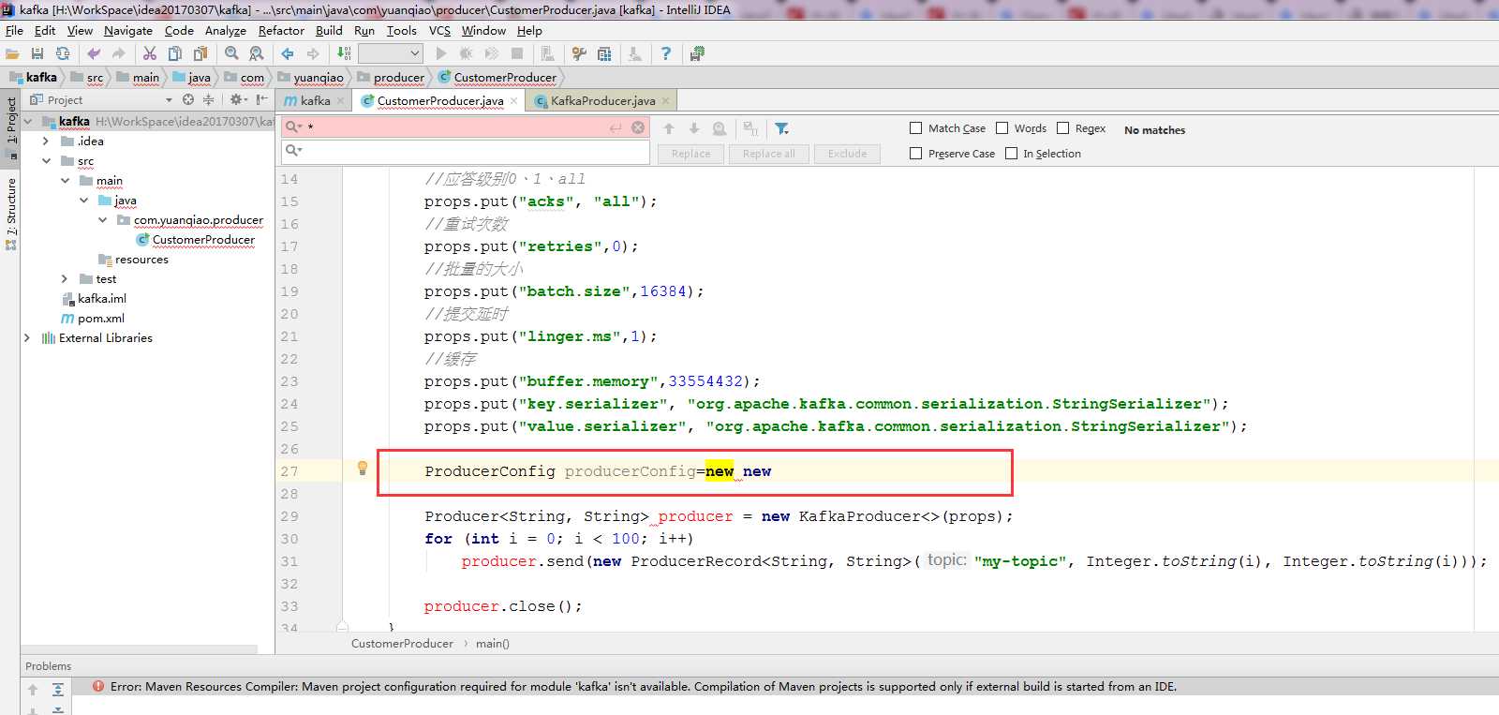1499x715 pixels.
Task: Open the Project Structure icon
Action: [x=604, y=54]
